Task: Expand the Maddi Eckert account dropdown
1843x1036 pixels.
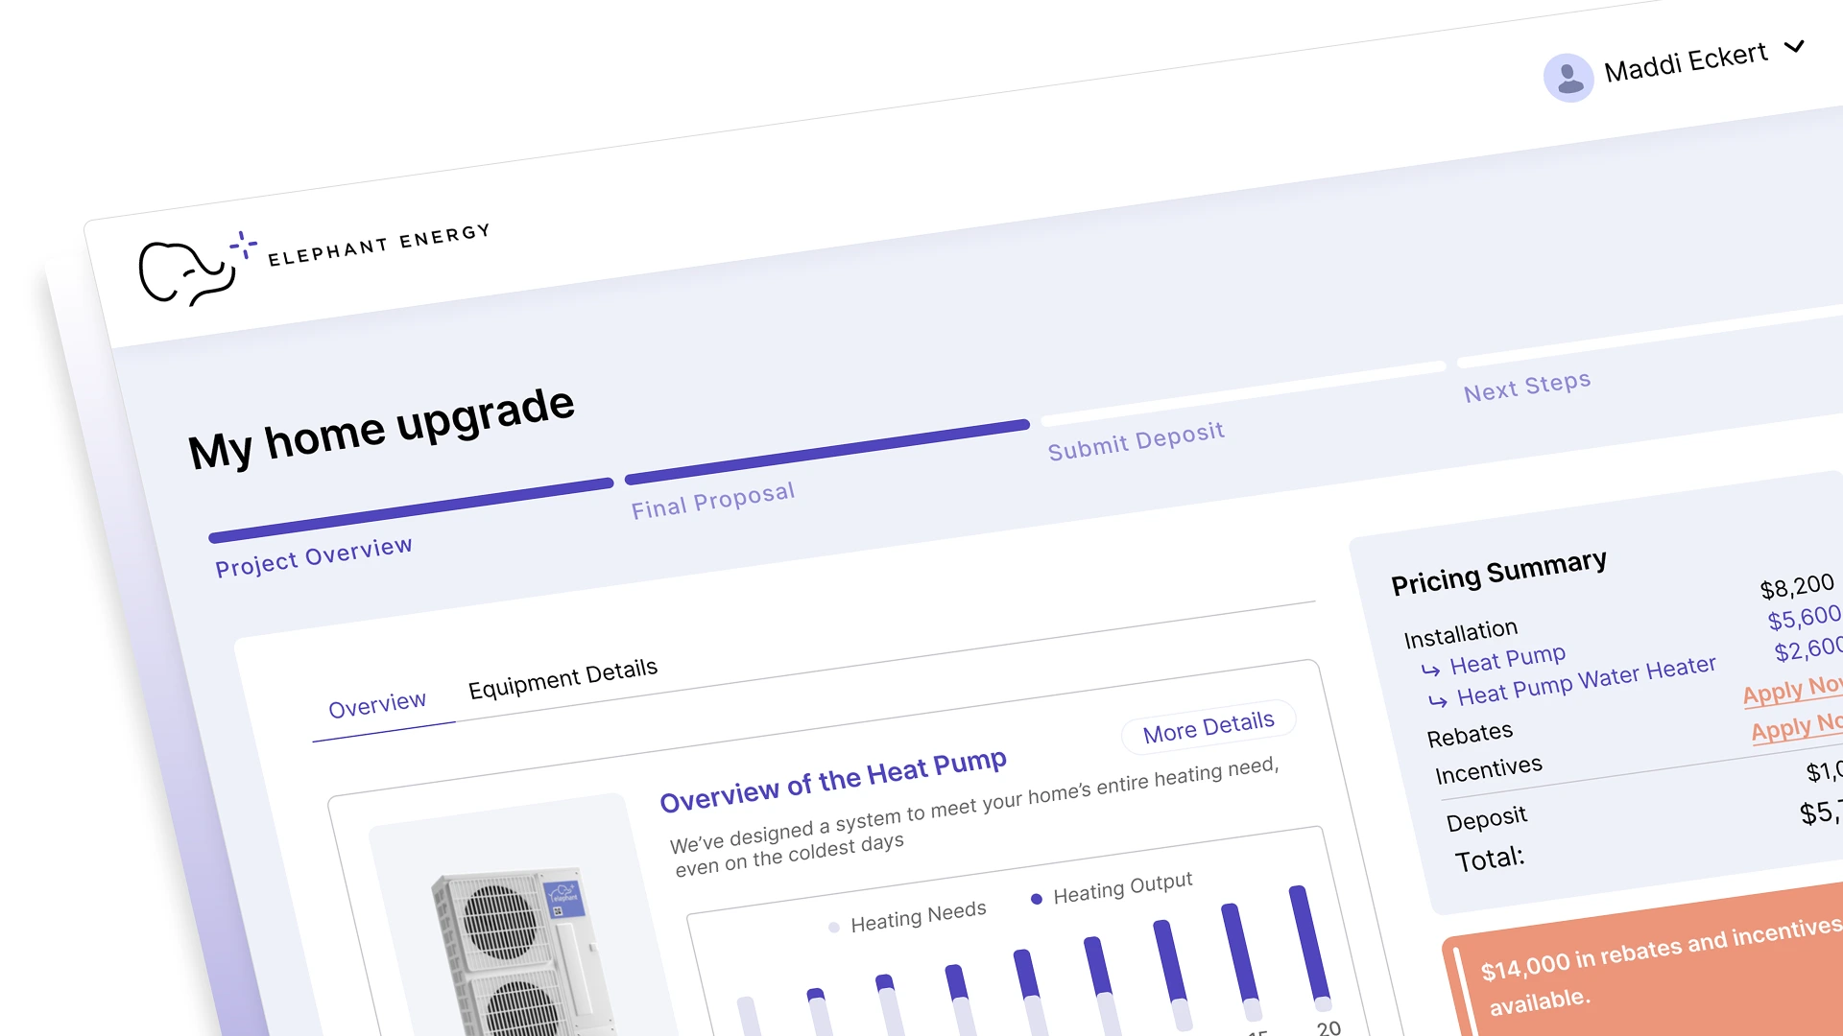Action: point(1793,47)
